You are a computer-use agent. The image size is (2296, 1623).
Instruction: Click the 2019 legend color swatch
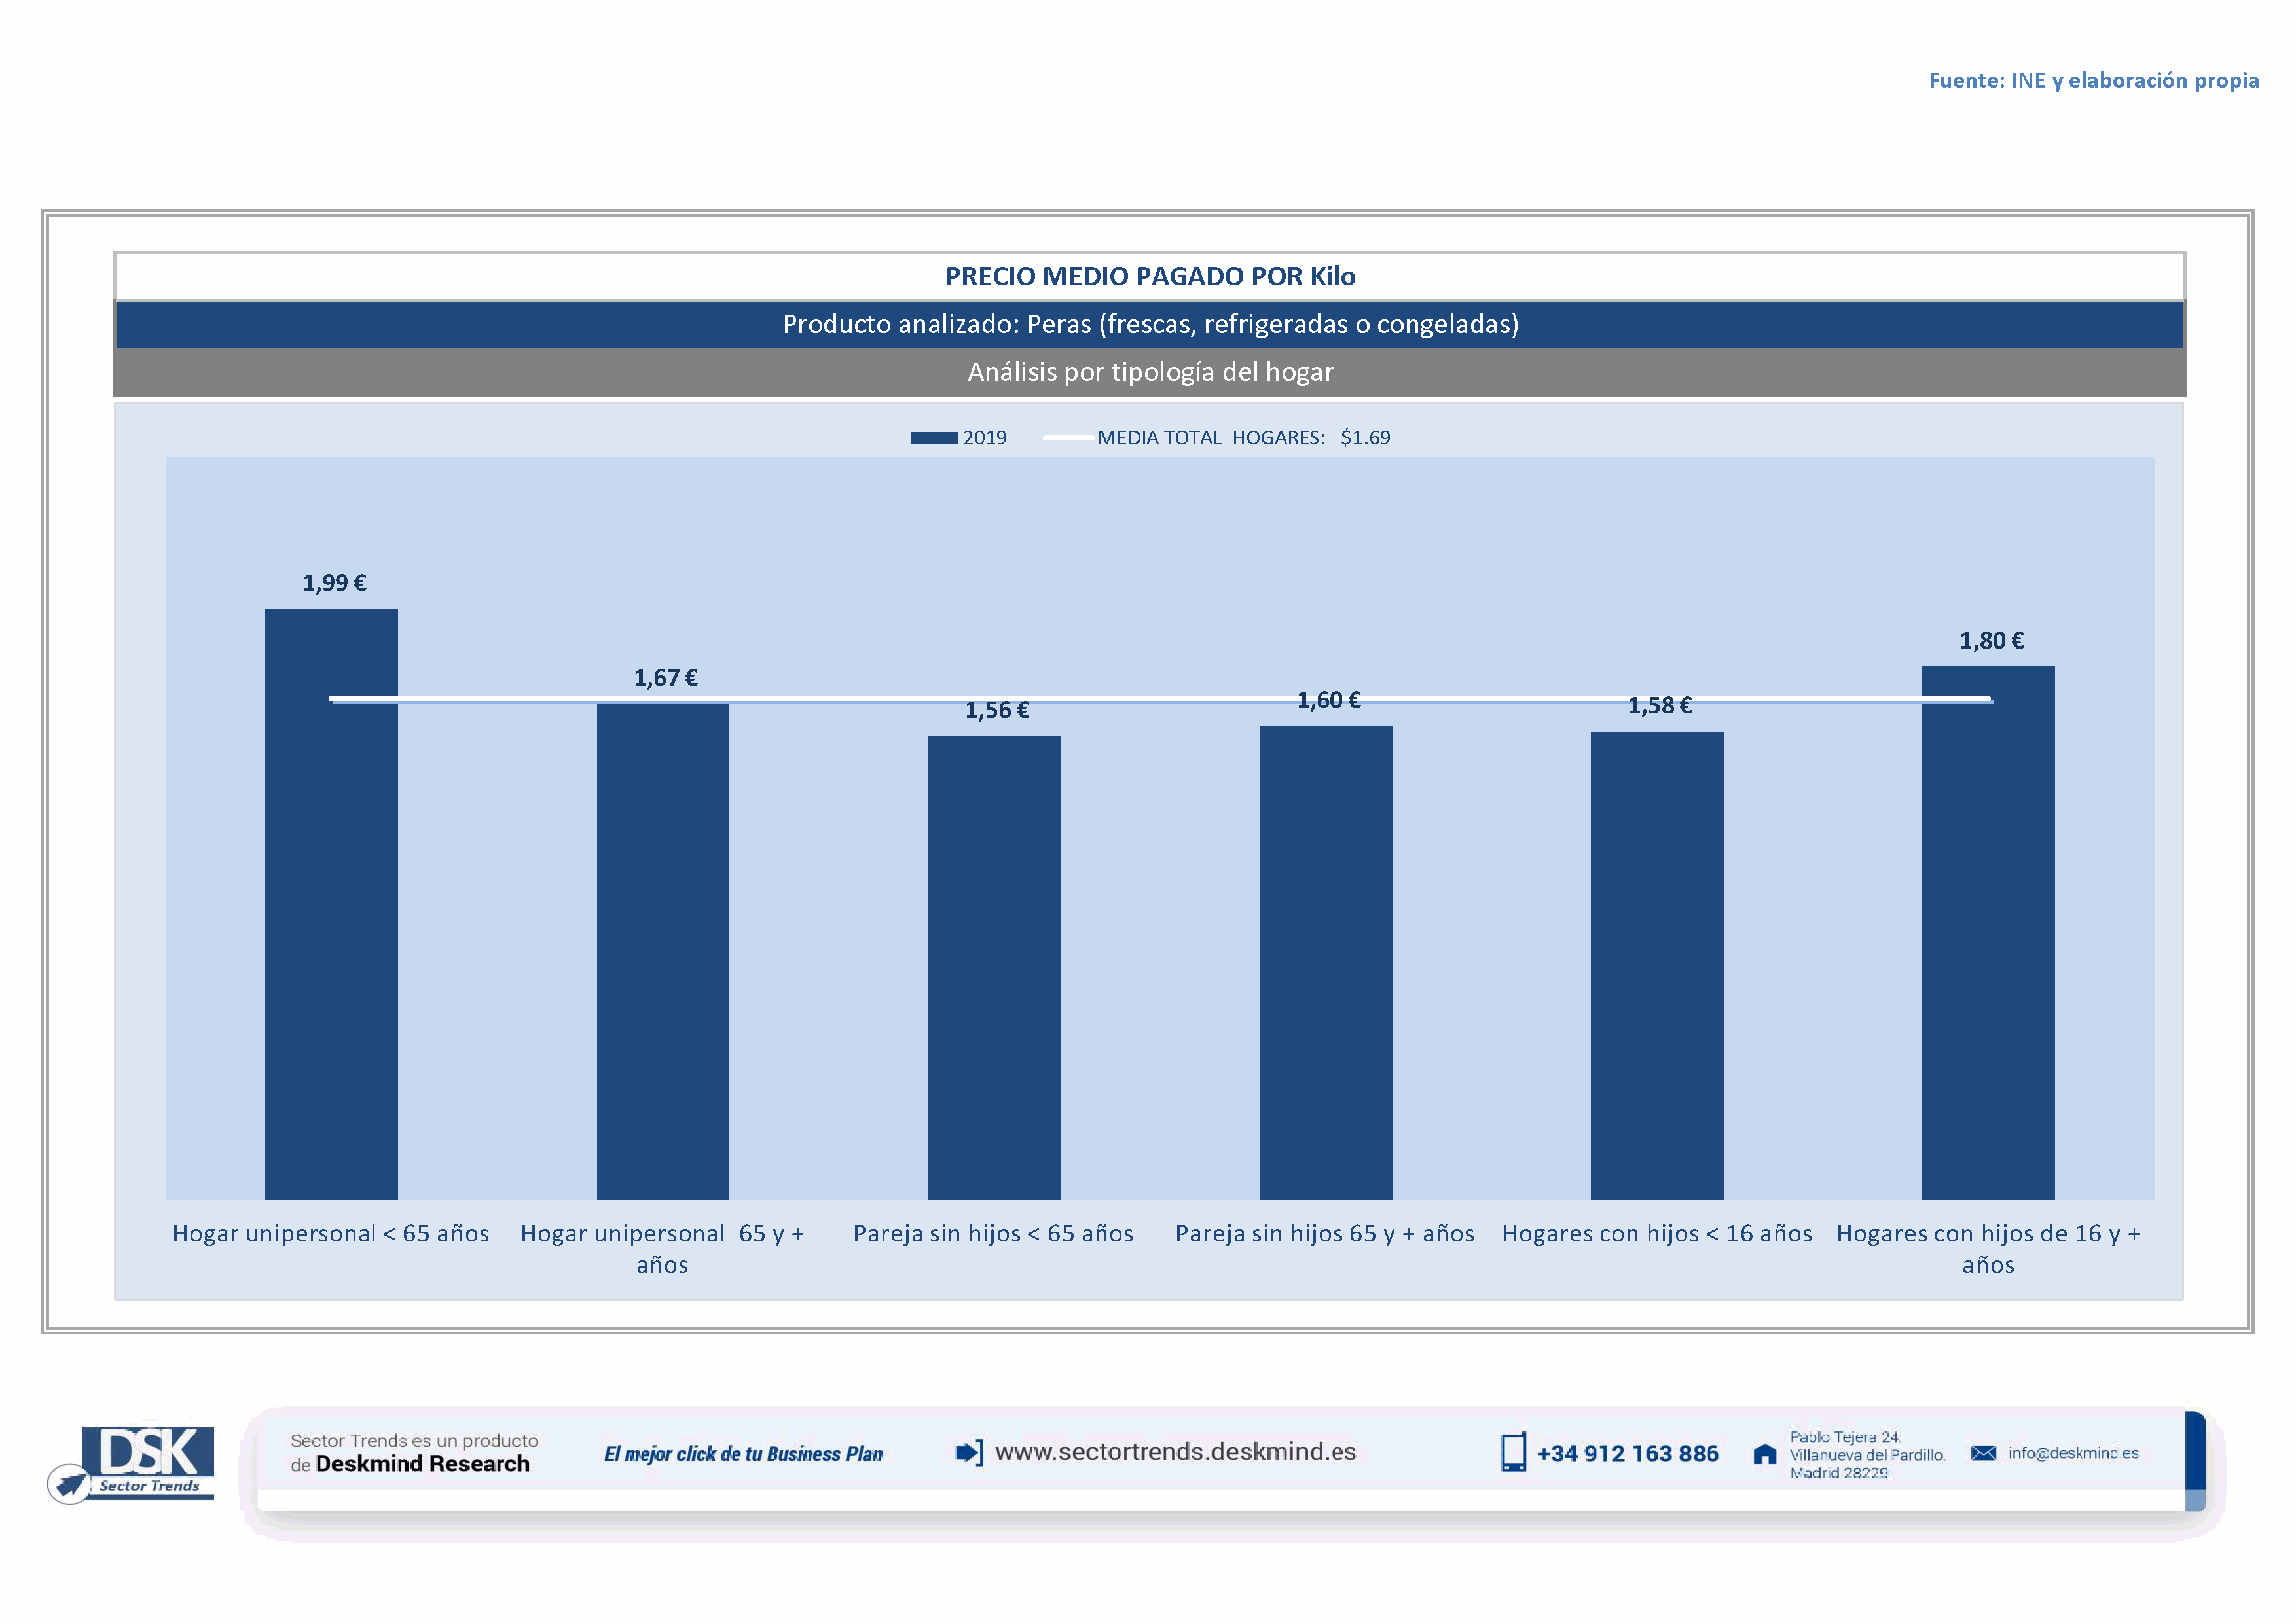point(933,438)
